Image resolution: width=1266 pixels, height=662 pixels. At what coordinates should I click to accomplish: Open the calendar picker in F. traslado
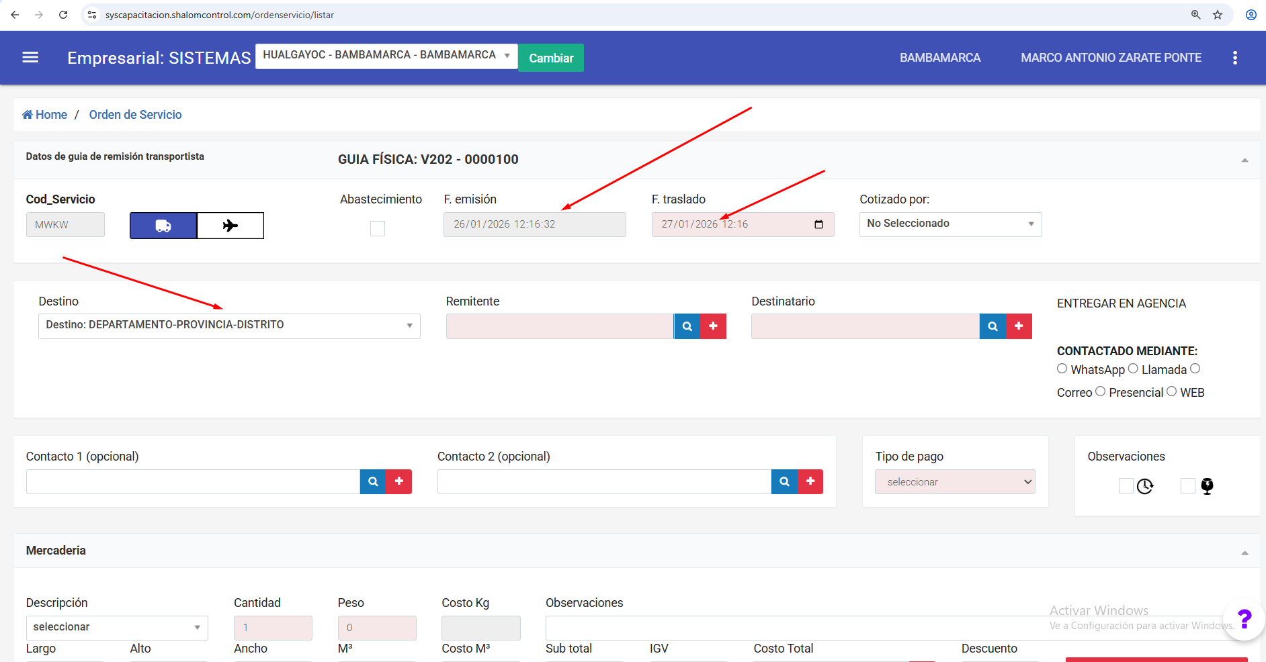click(818, 224)
